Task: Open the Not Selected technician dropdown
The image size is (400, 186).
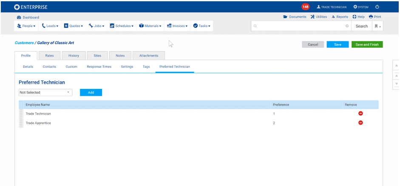Action: [45, 92]
